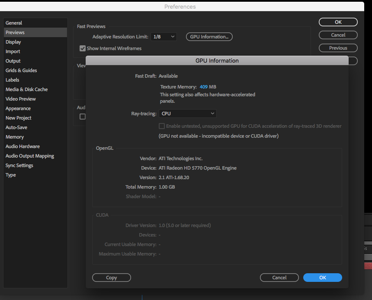Click the GPU Information button
Screen dimensions: 372x300
pyautogui.click(x=209, y=37)
